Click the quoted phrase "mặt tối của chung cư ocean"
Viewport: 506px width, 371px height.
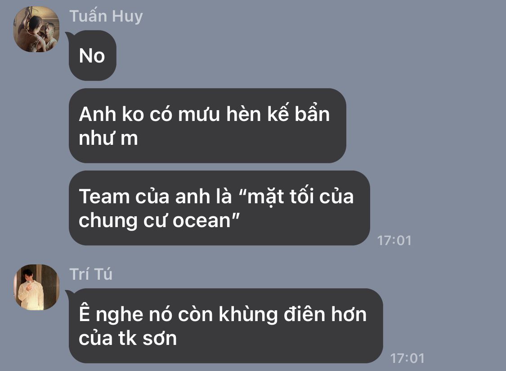pyautogui.click(x=216, y=209)
